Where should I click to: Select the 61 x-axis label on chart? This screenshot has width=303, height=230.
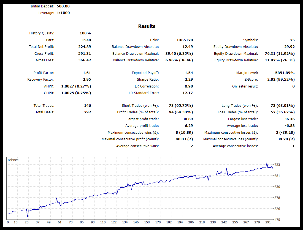tap(60, 223)
